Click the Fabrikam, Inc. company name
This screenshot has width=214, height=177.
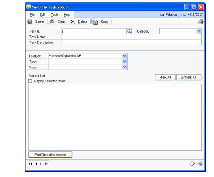pyautogui.click(x=176, y=15)
